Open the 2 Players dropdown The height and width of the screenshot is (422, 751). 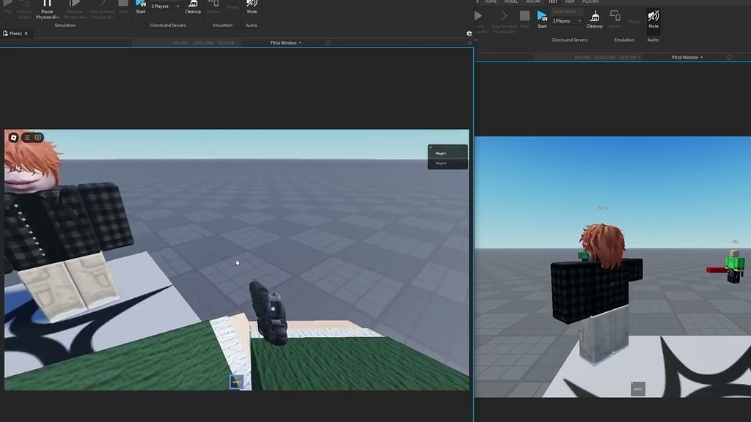pyautogui.click(x=164, y=6)
